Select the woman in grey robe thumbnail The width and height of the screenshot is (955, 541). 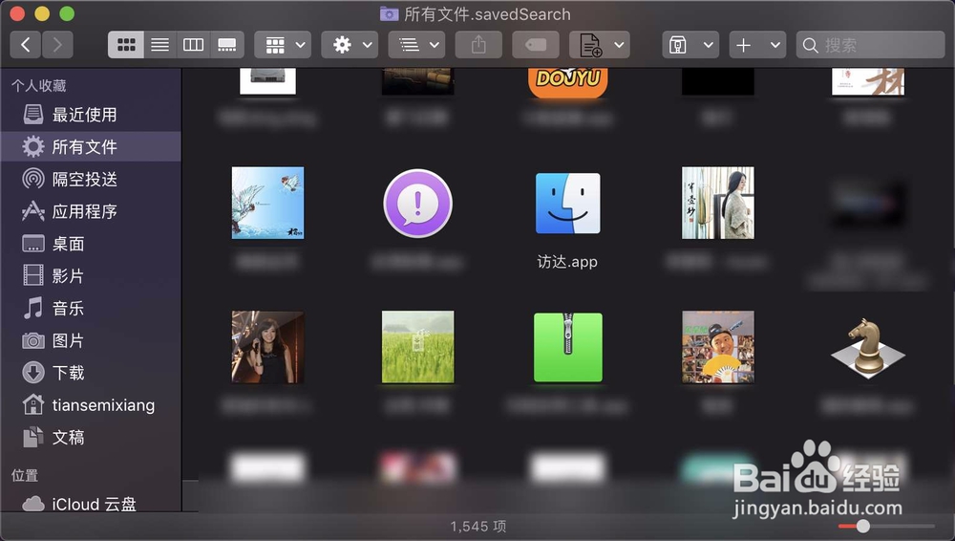pyautogui.click(x=718, y=203)
